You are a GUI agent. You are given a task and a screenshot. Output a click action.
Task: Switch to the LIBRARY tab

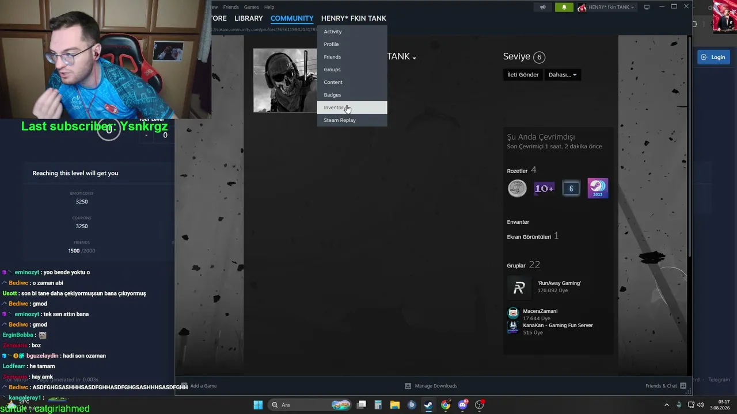coord(249,18)
